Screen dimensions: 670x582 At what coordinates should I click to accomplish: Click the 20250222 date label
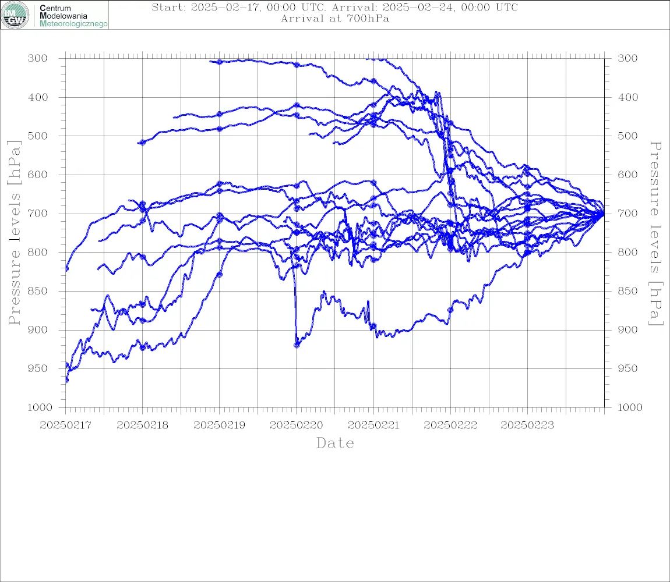[x=450, y=425]
